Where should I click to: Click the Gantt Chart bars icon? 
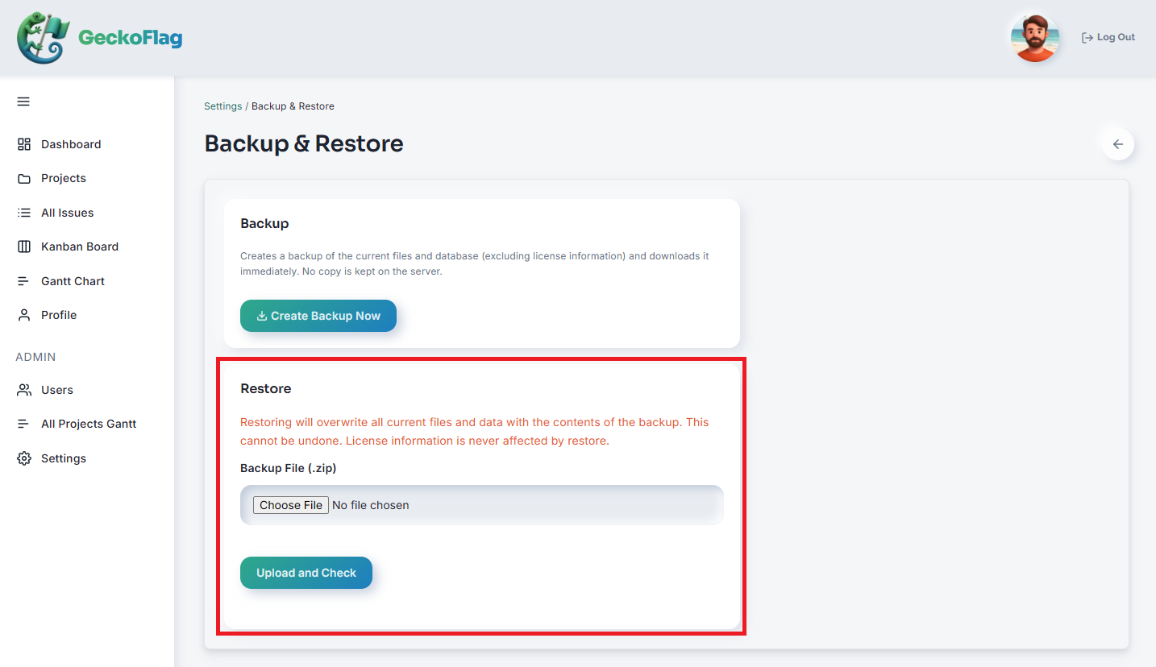click(24, 281)
